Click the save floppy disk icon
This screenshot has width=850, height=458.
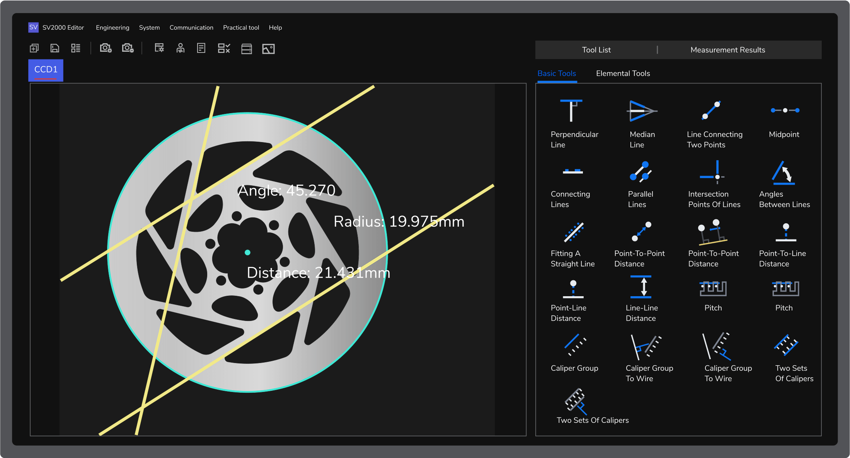click(55, 48)
